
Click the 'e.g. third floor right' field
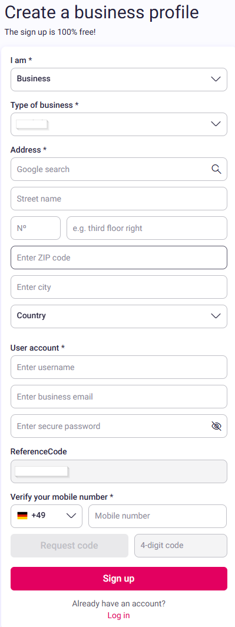(x=147, y=228)
